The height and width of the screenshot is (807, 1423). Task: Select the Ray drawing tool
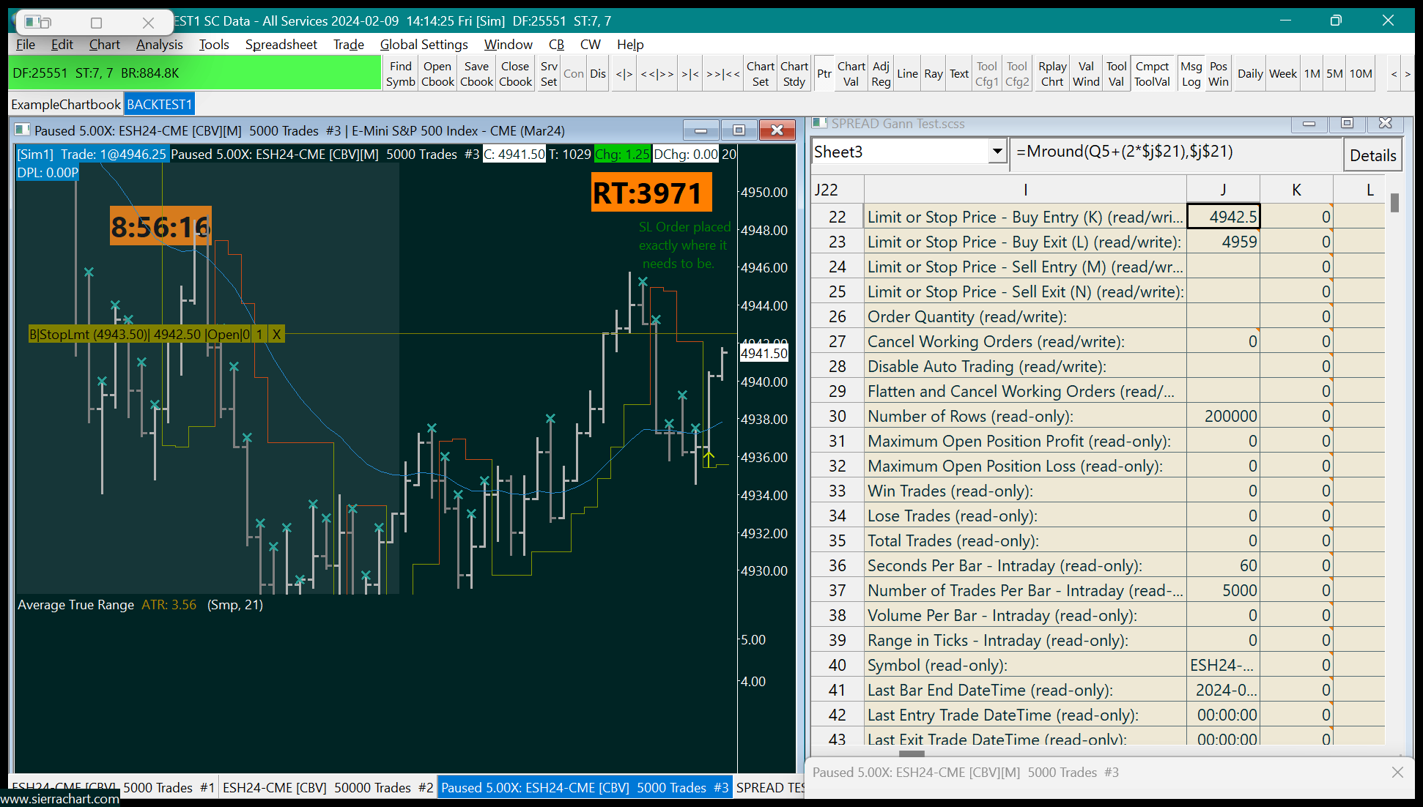[934, 74]
